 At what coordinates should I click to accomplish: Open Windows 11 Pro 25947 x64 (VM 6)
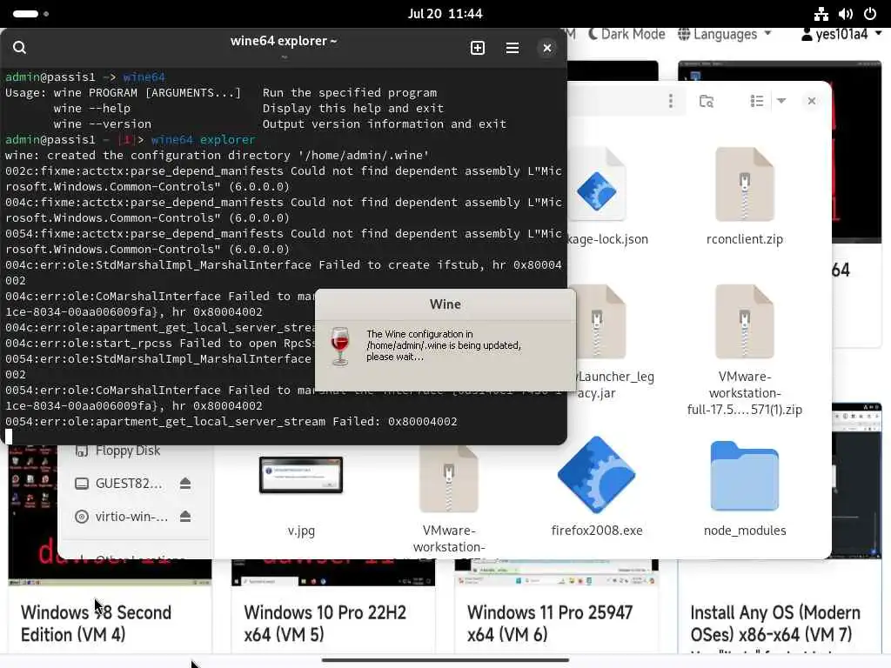pyautogui.click(x=550, y=623)
